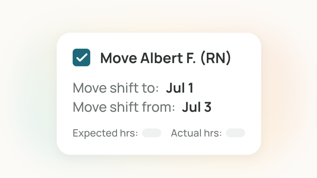Click the "Expected hrs:" label
This screenshot has width=317, height=178.
click(105, 133)
